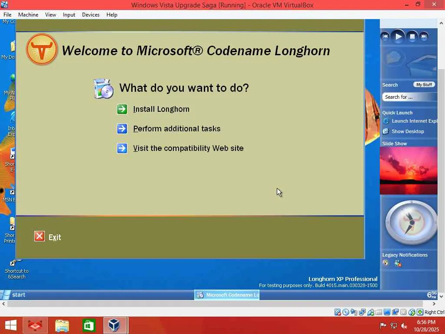
Task: Select Perform additional tasks
Action: [x=177, y=129]
